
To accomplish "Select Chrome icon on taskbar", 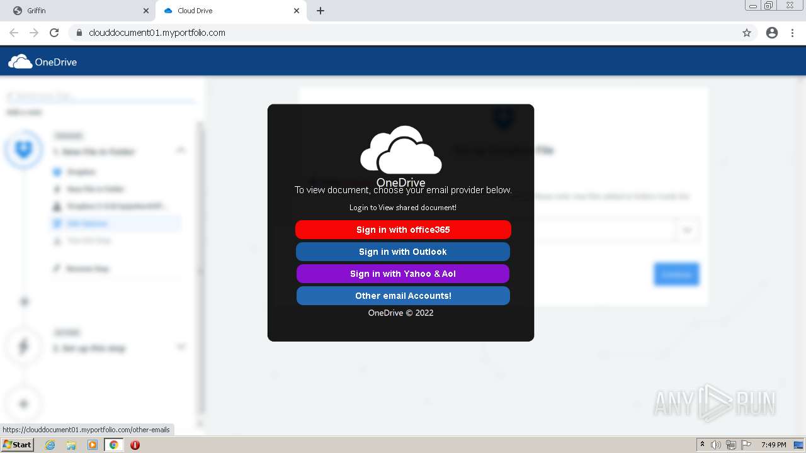I will click(114, 445).
